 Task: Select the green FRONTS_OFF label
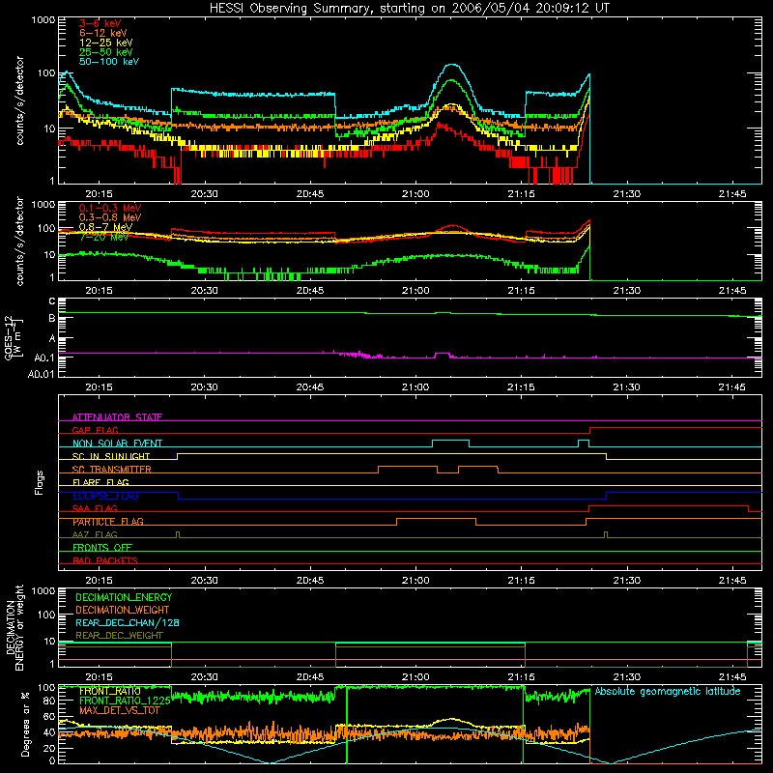click(x=102, y=548)
